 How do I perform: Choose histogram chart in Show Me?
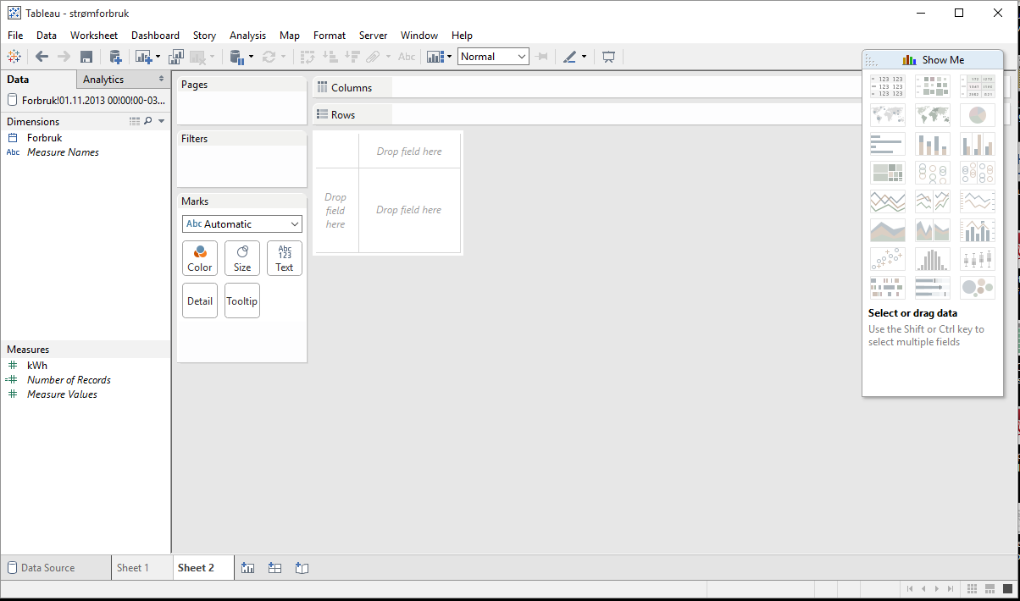(x=933, y=259)
